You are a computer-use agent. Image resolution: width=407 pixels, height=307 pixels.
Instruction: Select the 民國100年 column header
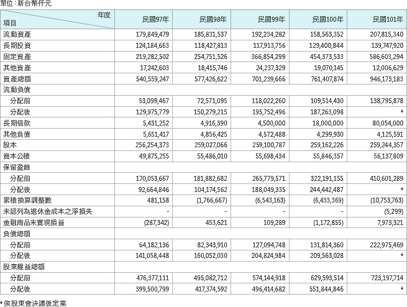(x=328, y=19)
